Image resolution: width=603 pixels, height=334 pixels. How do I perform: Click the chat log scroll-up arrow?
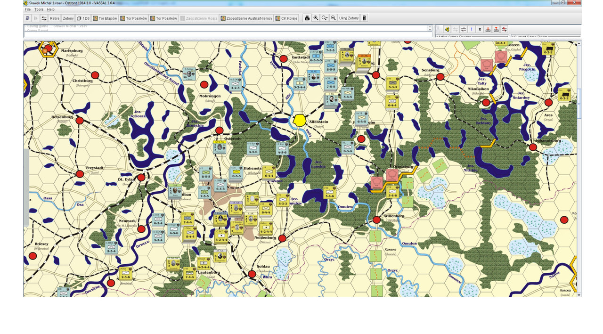(x=430, y=27)
